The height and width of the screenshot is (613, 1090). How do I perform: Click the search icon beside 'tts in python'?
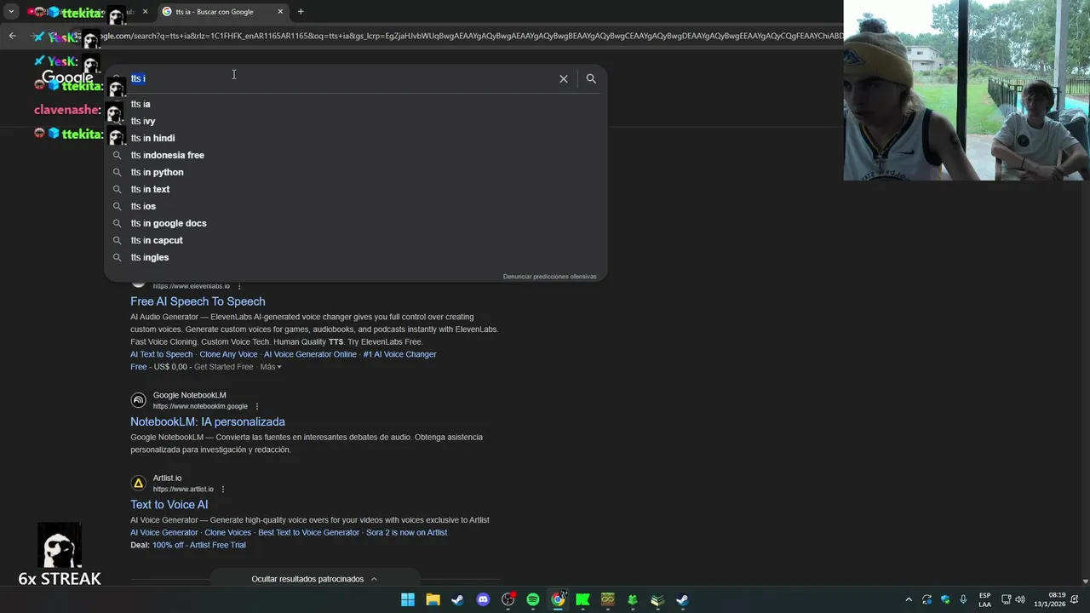tap(118, 172)
